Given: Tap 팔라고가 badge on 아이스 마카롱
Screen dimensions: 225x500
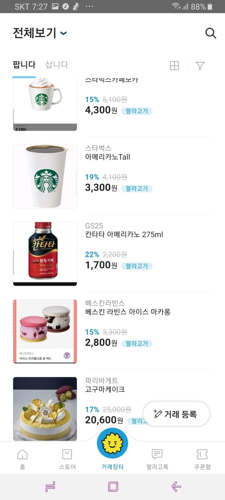Looking at the screenshot, I should click(x=137, y=343).
